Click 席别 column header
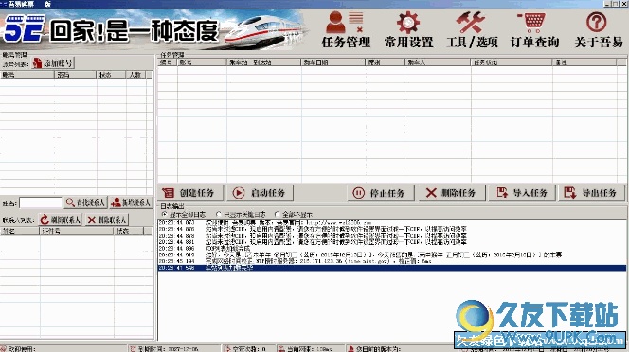 pyautogui.click(x=385, y=62)
